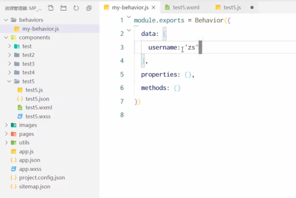The image size is (296, 198).
Task: Click the new folder icon in explorer header
Action: tap(63, 8)
